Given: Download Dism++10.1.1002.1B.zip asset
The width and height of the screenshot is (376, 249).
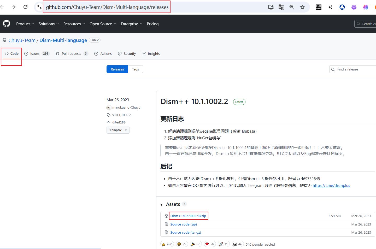Looking at the screenshot, I should click(188, 216).
